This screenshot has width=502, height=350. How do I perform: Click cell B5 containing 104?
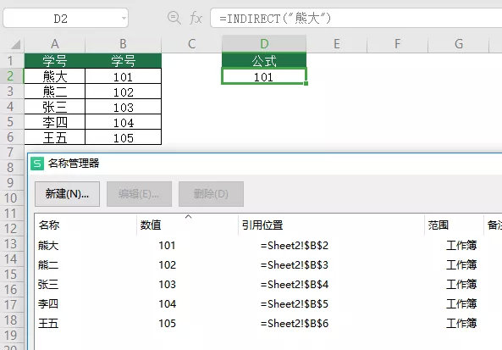124,122
